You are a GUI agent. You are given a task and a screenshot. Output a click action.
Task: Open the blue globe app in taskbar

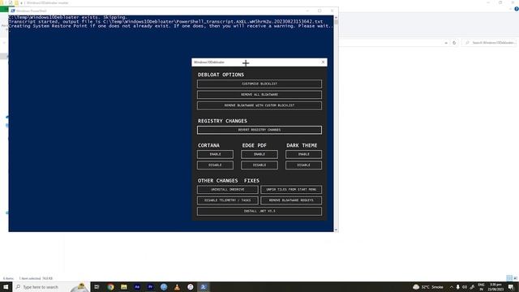tap(164, 287)
